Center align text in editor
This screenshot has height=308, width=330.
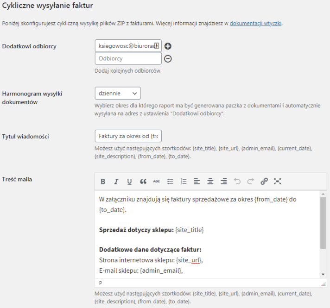coord(210,182)
